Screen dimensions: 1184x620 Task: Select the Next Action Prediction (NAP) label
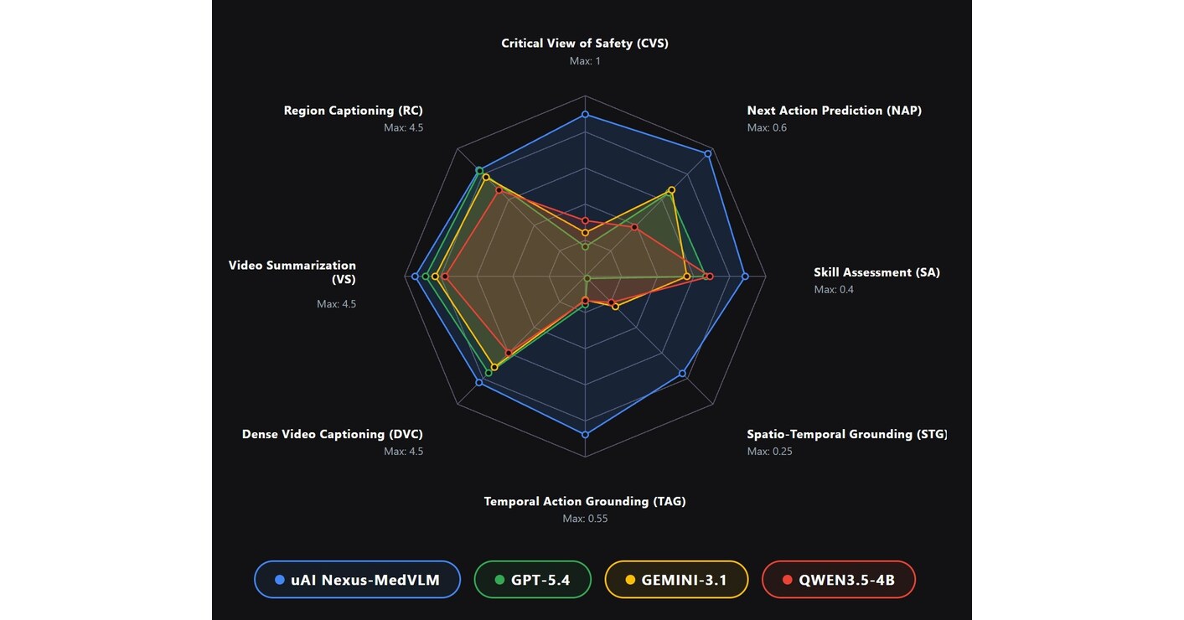click(x=834, y=111)
